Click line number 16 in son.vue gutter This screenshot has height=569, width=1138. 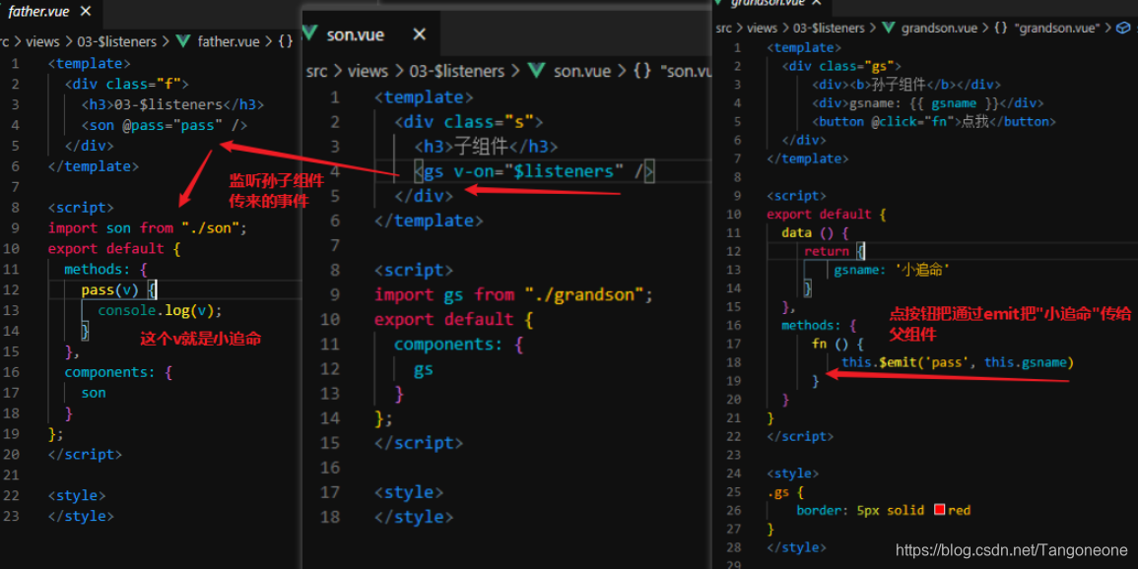click(330, 468)
